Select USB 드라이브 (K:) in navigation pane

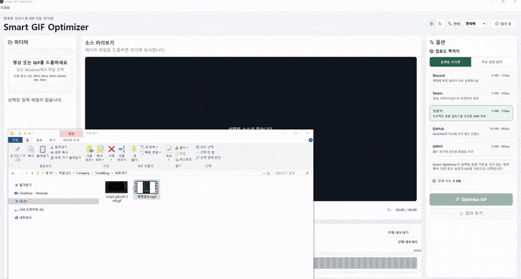(29, 209)
